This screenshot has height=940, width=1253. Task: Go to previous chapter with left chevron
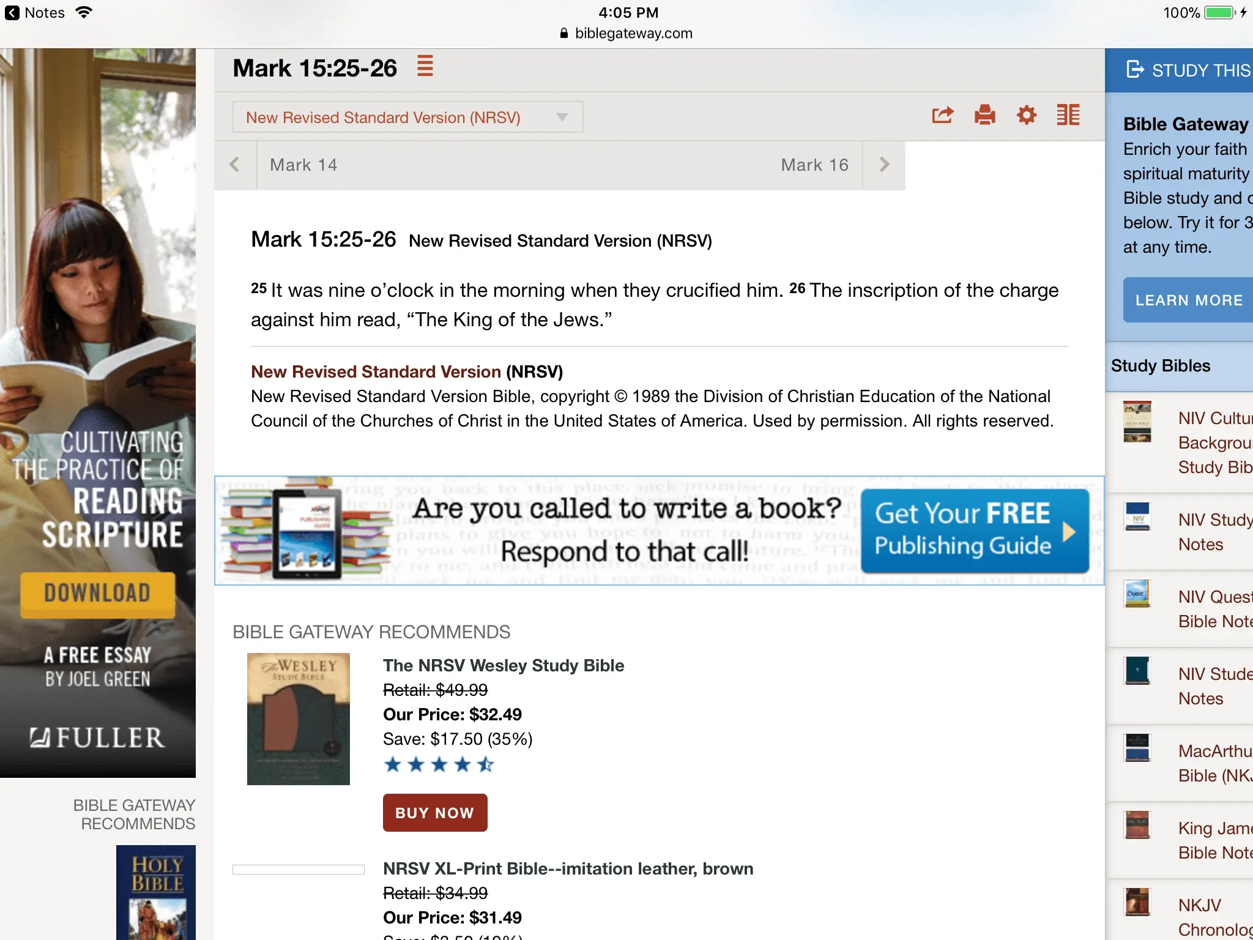point(235,165)
